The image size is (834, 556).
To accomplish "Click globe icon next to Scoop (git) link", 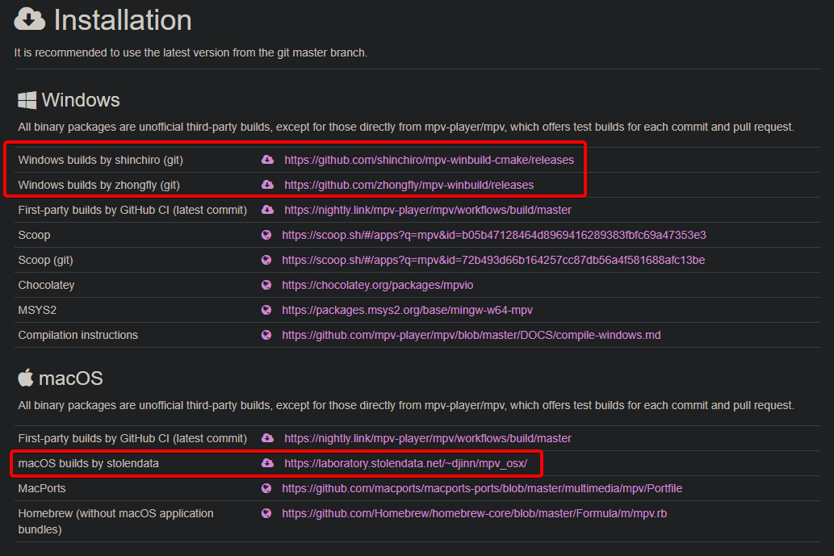I will point(266,260).
